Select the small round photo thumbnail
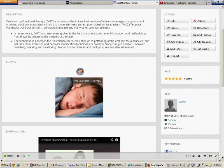Viewport: 224px width, 168px height. [x=80, y=71]
